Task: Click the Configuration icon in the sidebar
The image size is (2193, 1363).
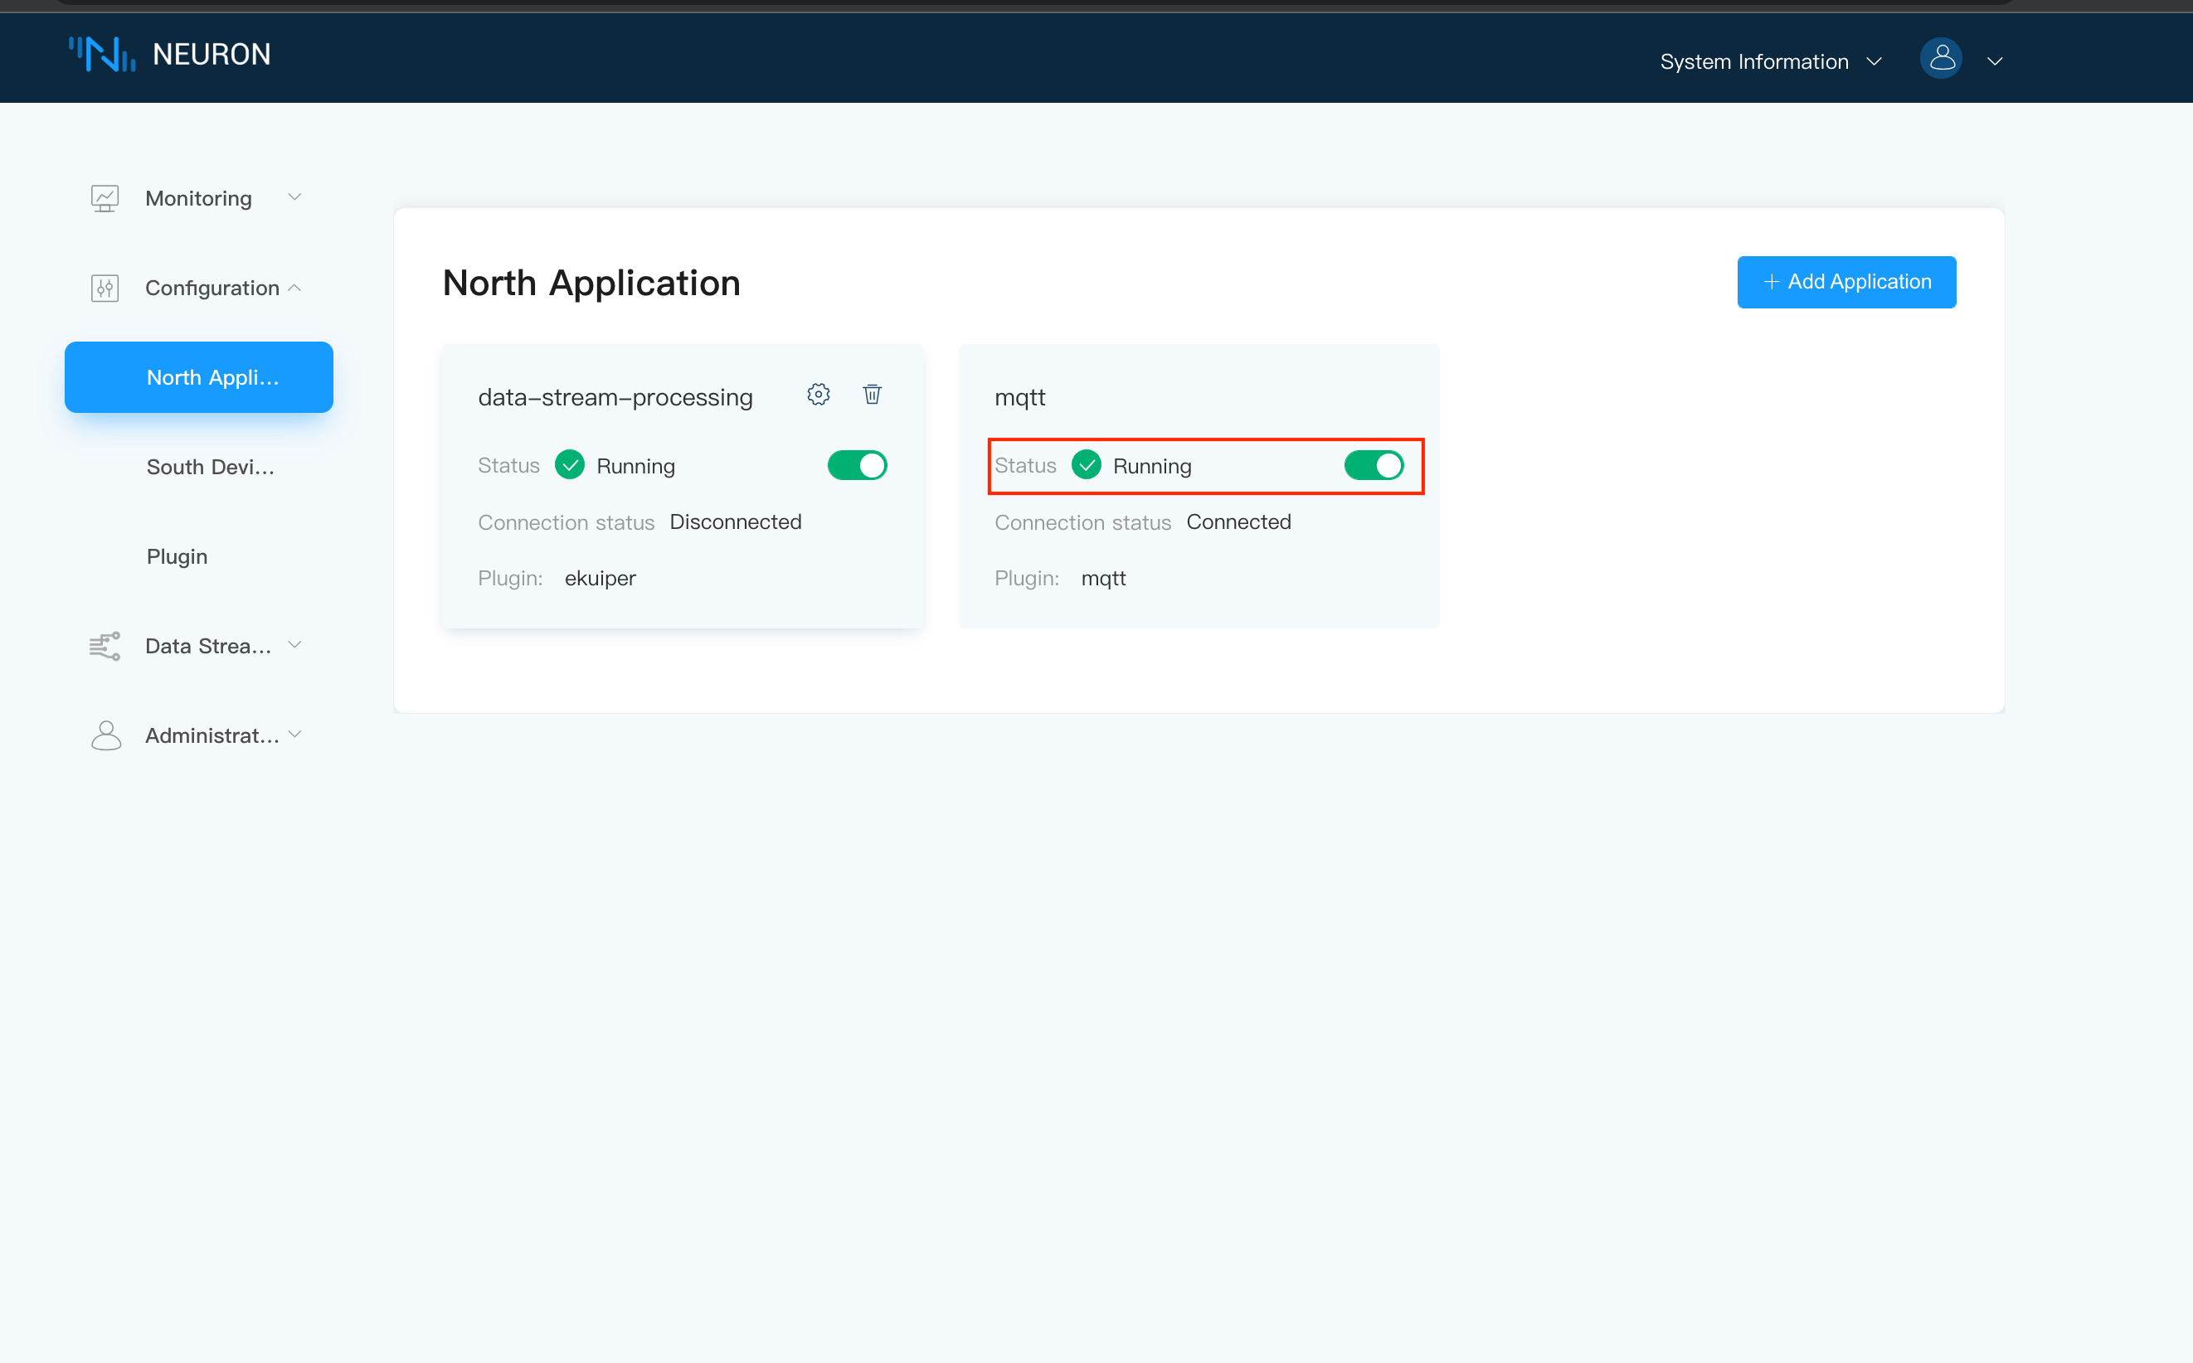Action: tap(105, 288)
